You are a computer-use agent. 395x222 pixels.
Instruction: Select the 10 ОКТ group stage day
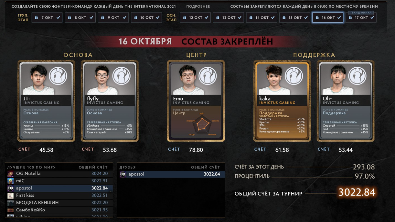(x=146, y=18)
